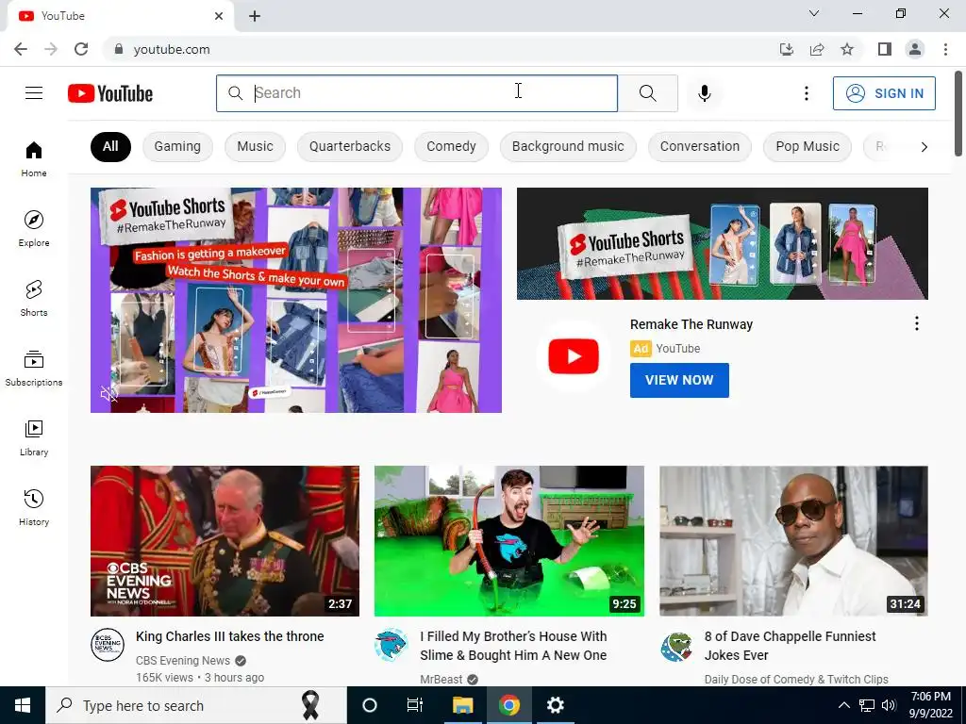
Task: Open YouTube settings three-dot menu
Action: [806, 93]
